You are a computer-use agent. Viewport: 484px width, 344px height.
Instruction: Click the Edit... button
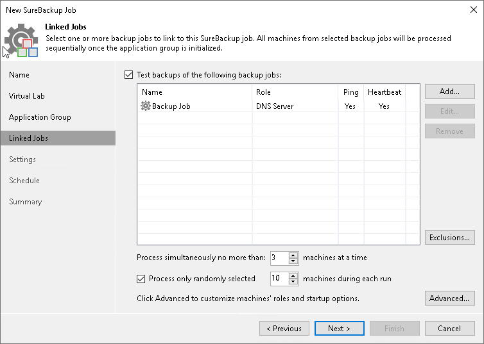(x=450, y=111)
